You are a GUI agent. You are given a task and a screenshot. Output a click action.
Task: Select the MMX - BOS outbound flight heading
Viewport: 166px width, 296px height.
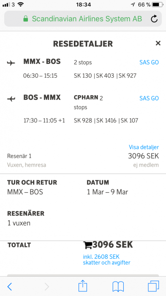(42, 62)
